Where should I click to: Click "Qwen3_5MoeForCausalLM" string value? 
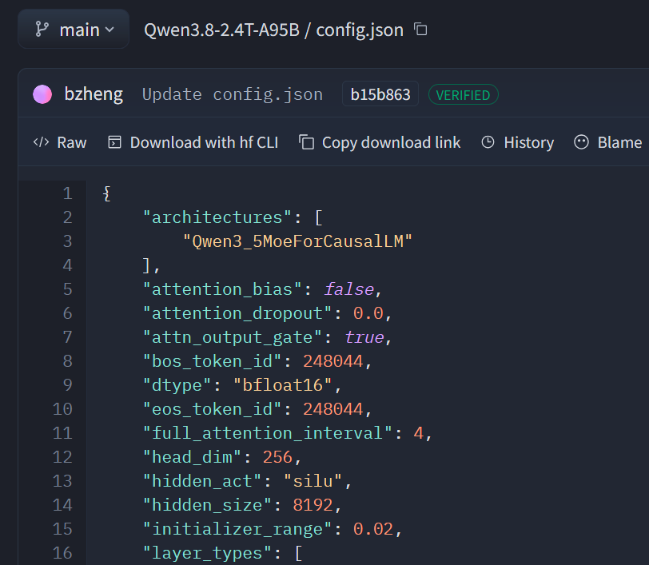tap(297, 241)
